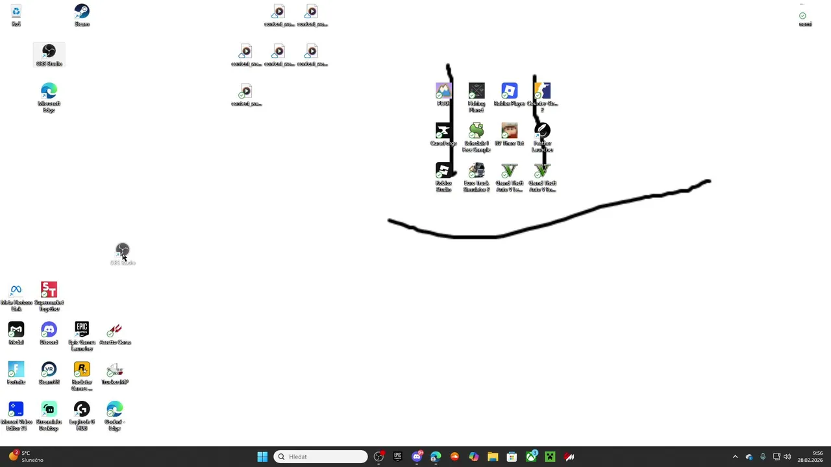Open OBS Studio from the taskbar
This screenshot has width=831, height=467.
(379, 457)
